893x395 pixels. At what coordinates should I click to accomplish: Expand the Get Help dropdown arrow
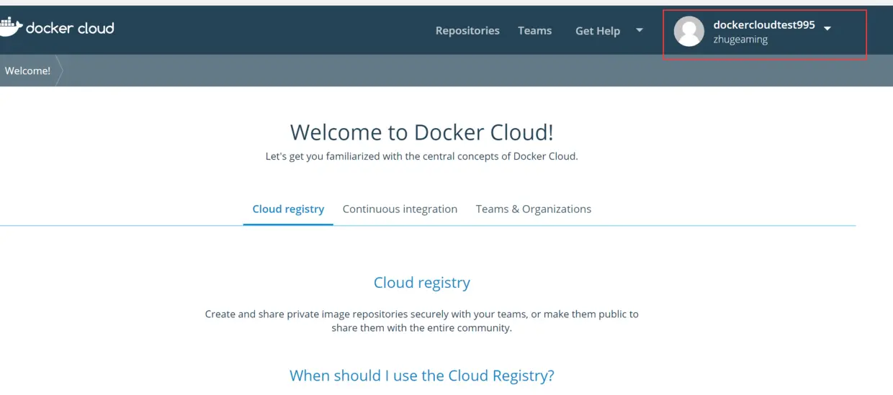(640, 30)
